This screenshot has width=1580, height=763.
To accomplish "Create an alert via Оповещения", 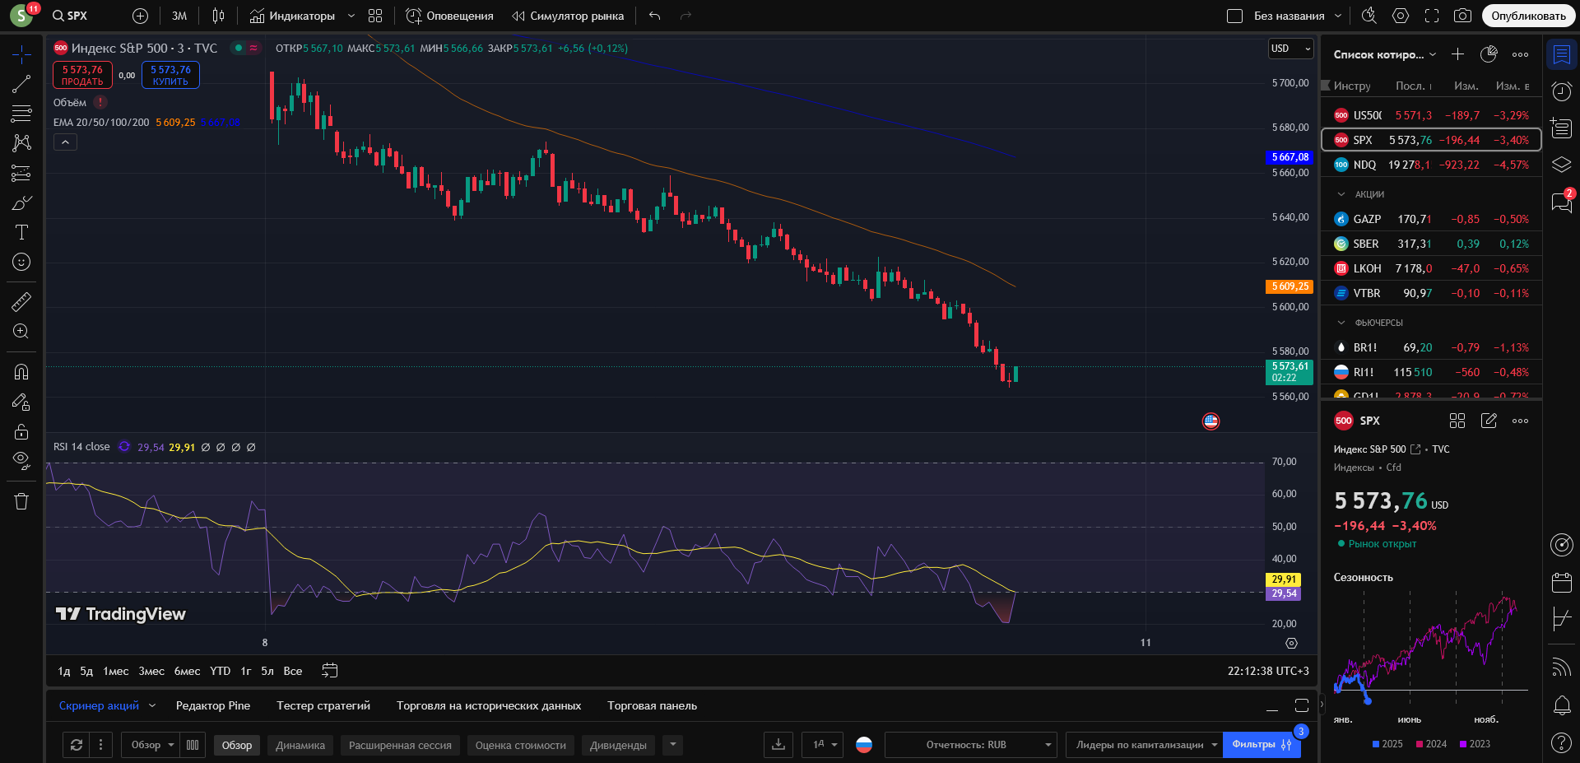I will 449,16.
